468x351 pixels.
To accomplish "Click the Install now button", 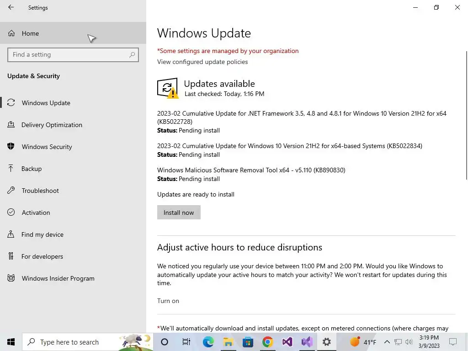I will point(179,213).
